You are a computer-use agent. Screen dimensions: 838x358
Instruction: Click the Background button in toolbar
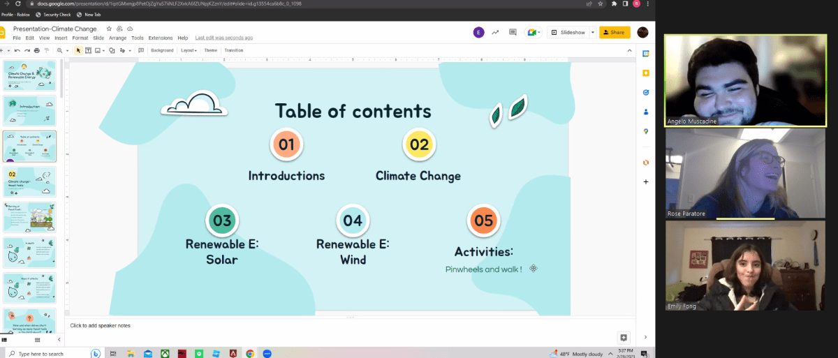point(162,50)
